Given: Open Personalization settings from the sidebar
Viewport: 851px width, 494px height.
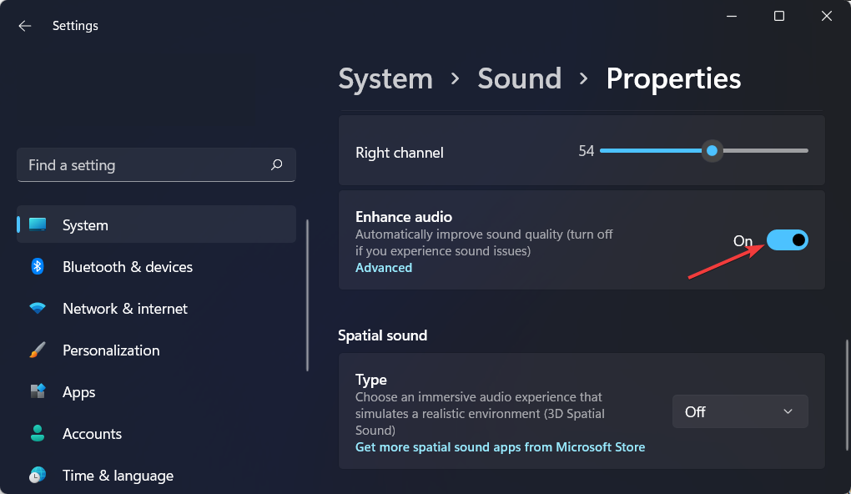Looking at the screenshot, I should click(111, 350).
